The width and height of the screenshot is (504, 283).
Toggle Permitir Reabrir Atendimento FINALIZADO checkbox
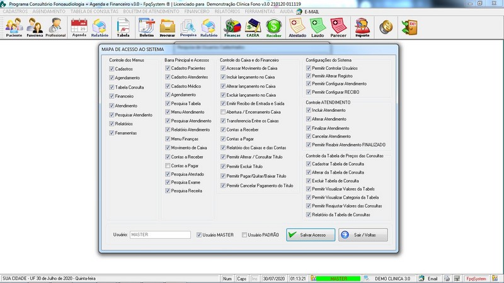tap(309, 145)
